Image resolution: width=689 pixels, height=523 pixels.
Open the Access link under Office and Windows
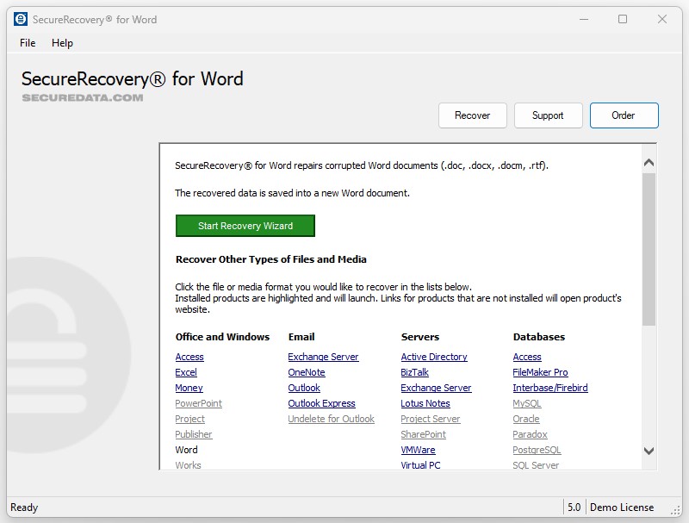(x=189, y=357)
